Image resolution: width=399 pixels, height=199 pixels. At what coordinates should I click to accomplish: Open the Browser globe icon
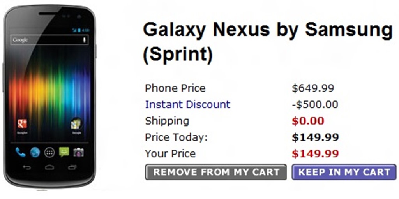click(x=35, y=152)
